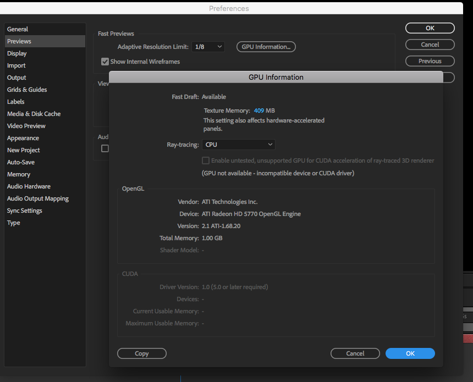Open Media & Disk Cache settings
The image size is (473, 382).
tap(45, 114)
